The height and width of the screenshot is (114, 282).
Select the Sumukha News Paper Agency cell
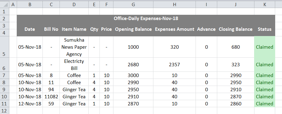(x=74, y=47)
